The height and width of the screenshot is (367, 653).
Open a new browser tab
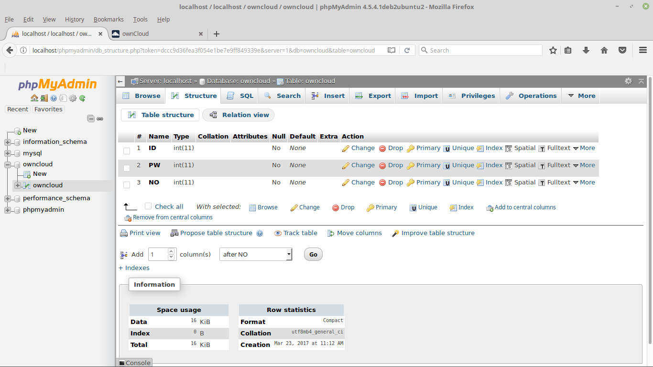point(217,34)
